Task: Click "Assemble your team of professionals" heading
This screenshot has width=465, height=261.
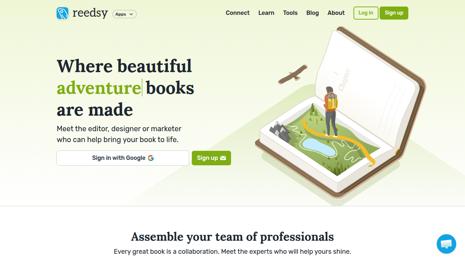Action: coord(232,237)
